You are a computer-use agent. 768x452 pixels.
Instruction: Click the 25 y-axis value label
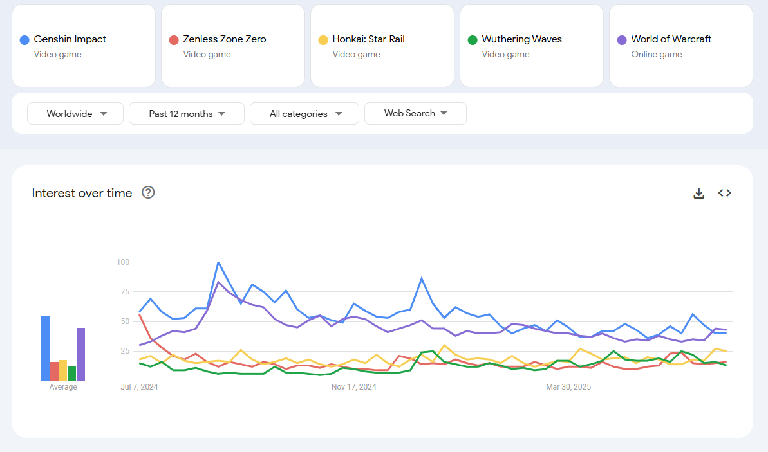125,351
